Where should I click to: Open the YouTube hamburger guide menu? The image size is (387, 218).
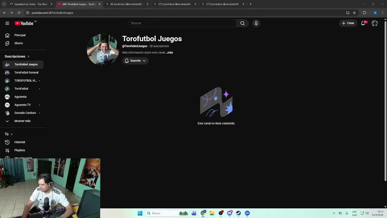7,23
